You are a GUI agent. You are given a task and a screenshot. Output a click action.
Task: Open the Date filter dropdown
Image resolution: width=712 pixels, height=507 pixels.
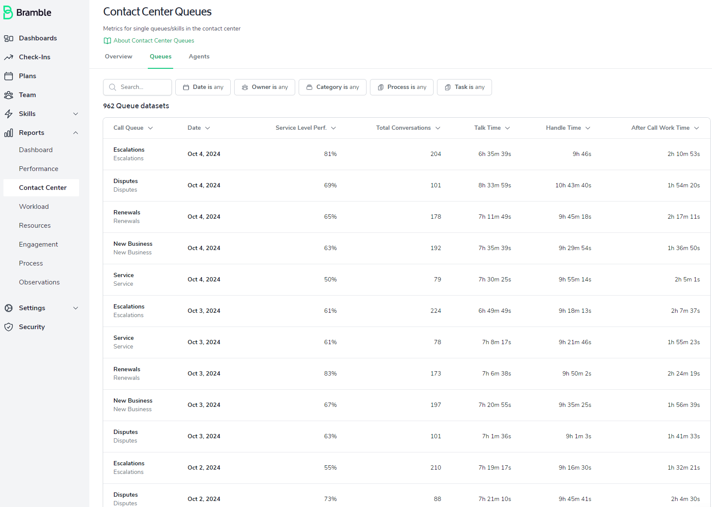pyautogui.click(x=203, y=87)
